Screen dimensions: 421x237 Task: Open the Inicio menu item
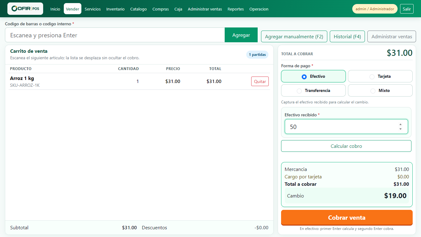click(55, 9)
